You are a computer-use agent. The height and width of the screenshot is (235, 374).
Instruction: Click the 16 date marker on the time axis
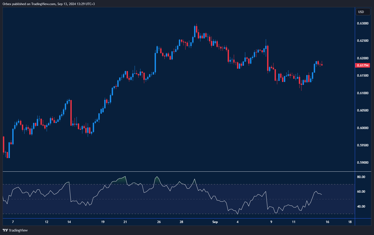coord(327,222)
